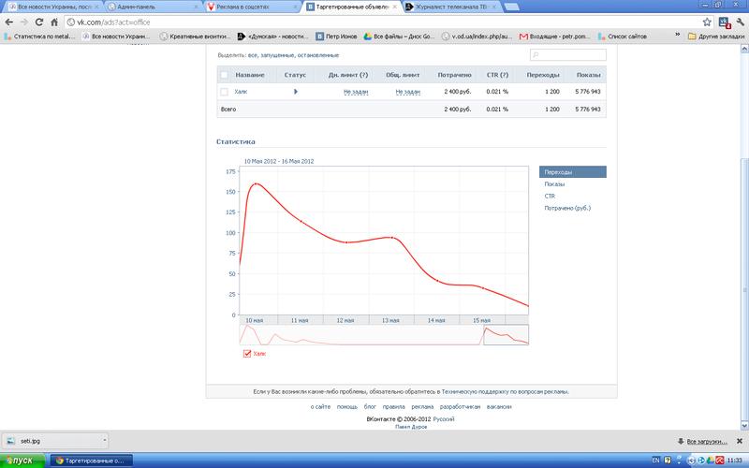Show the Переходы chart metric
This screenshot has height=468, width=749.
[573, 172]
